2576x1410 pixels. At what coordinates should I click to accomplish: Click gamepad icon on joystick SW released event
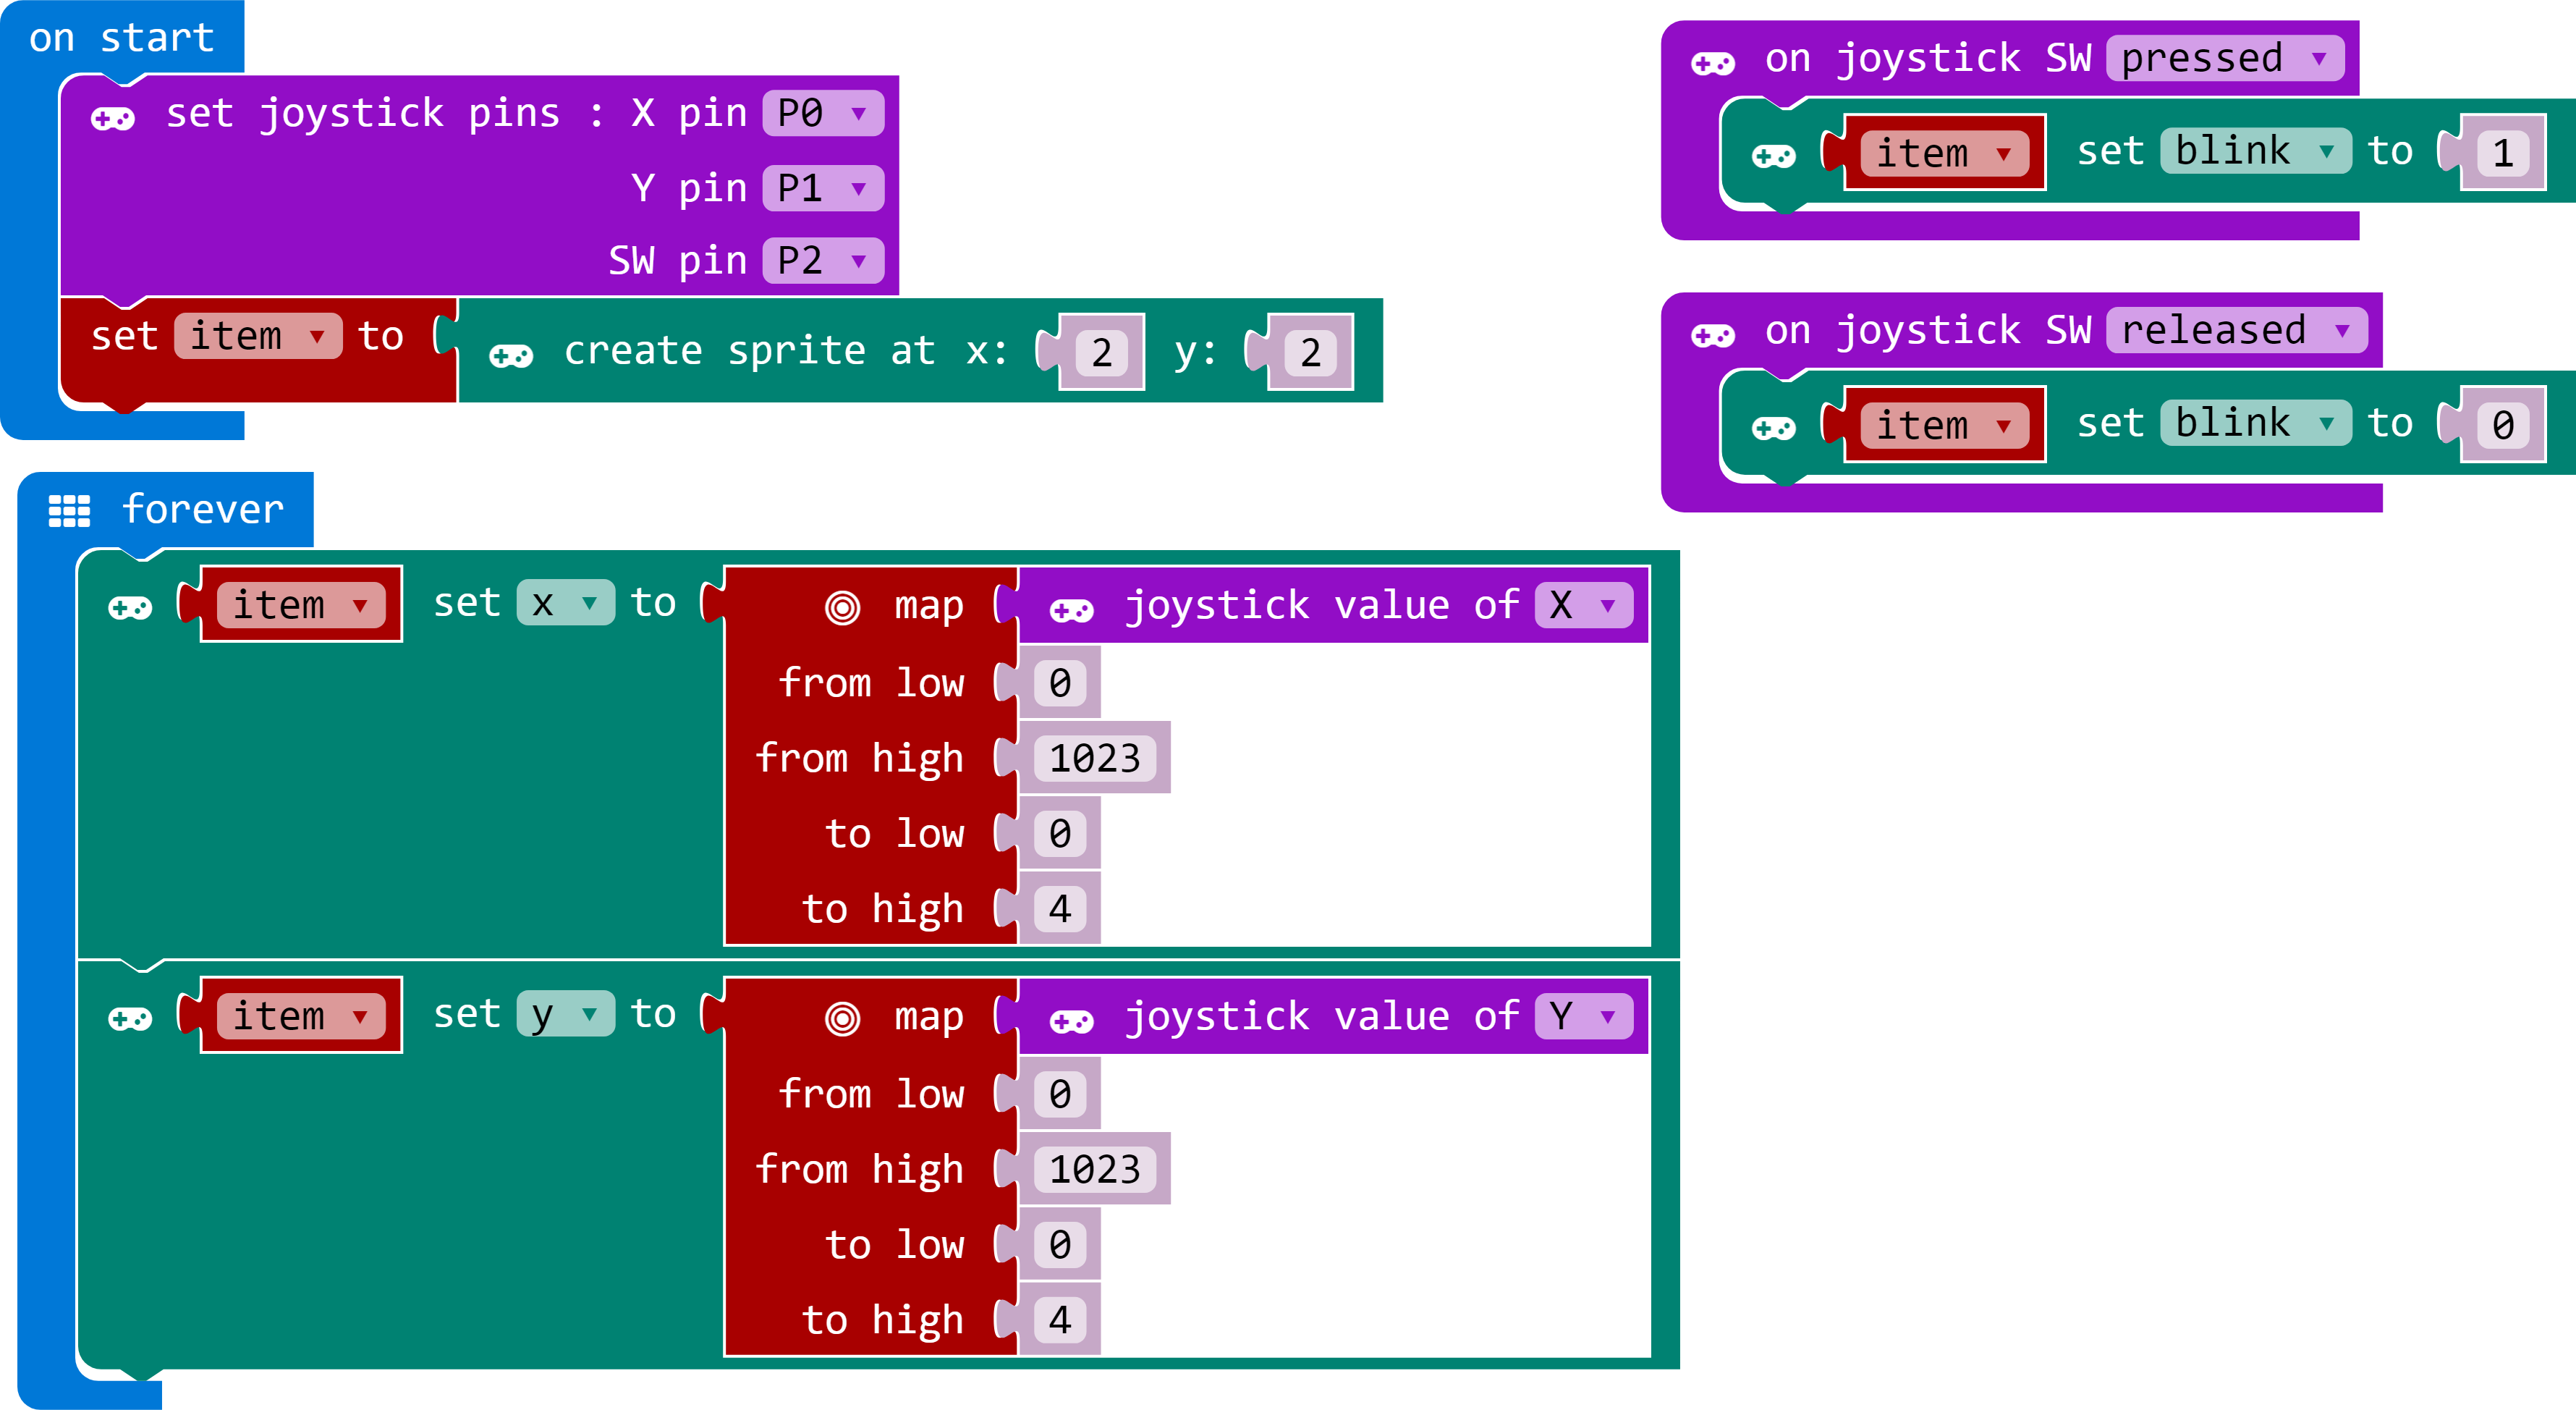point(1712,335)
